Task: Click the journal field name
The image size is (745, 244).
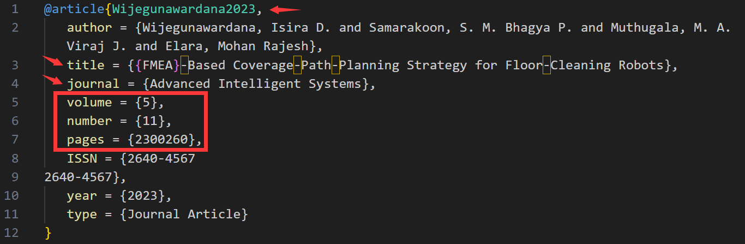Action: click(93, 84)
